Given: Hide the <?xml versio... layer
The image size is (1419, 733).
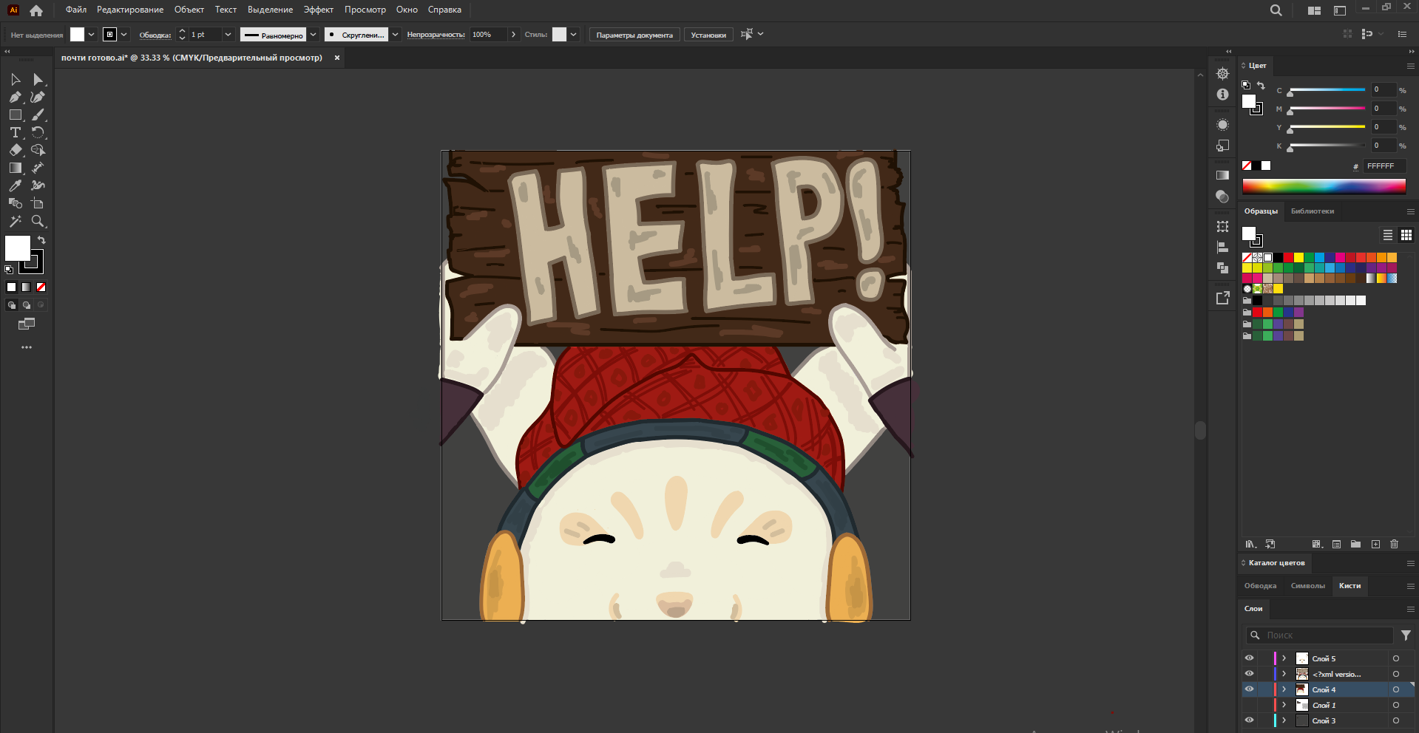Looking at the screenshot, I should pyautogui.click(x=1249, y=674).
